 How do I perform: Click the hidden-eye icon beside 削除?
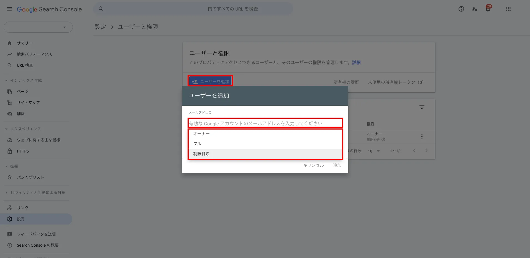click(x=10, y=114)
